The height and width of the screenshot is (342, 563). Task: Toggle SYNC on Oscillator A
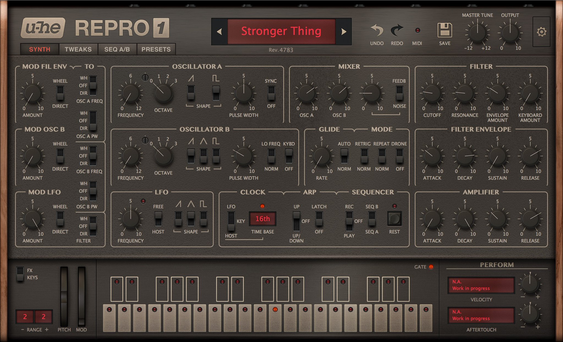271,93
